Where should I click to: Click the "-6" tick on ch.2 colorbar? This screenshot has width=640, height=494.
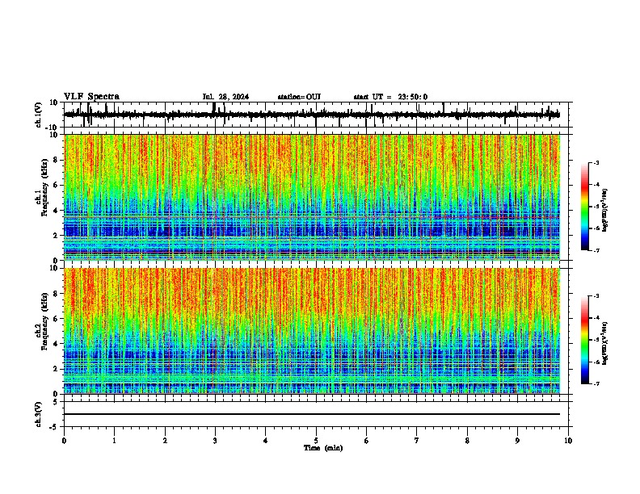(x=596, y=362)
